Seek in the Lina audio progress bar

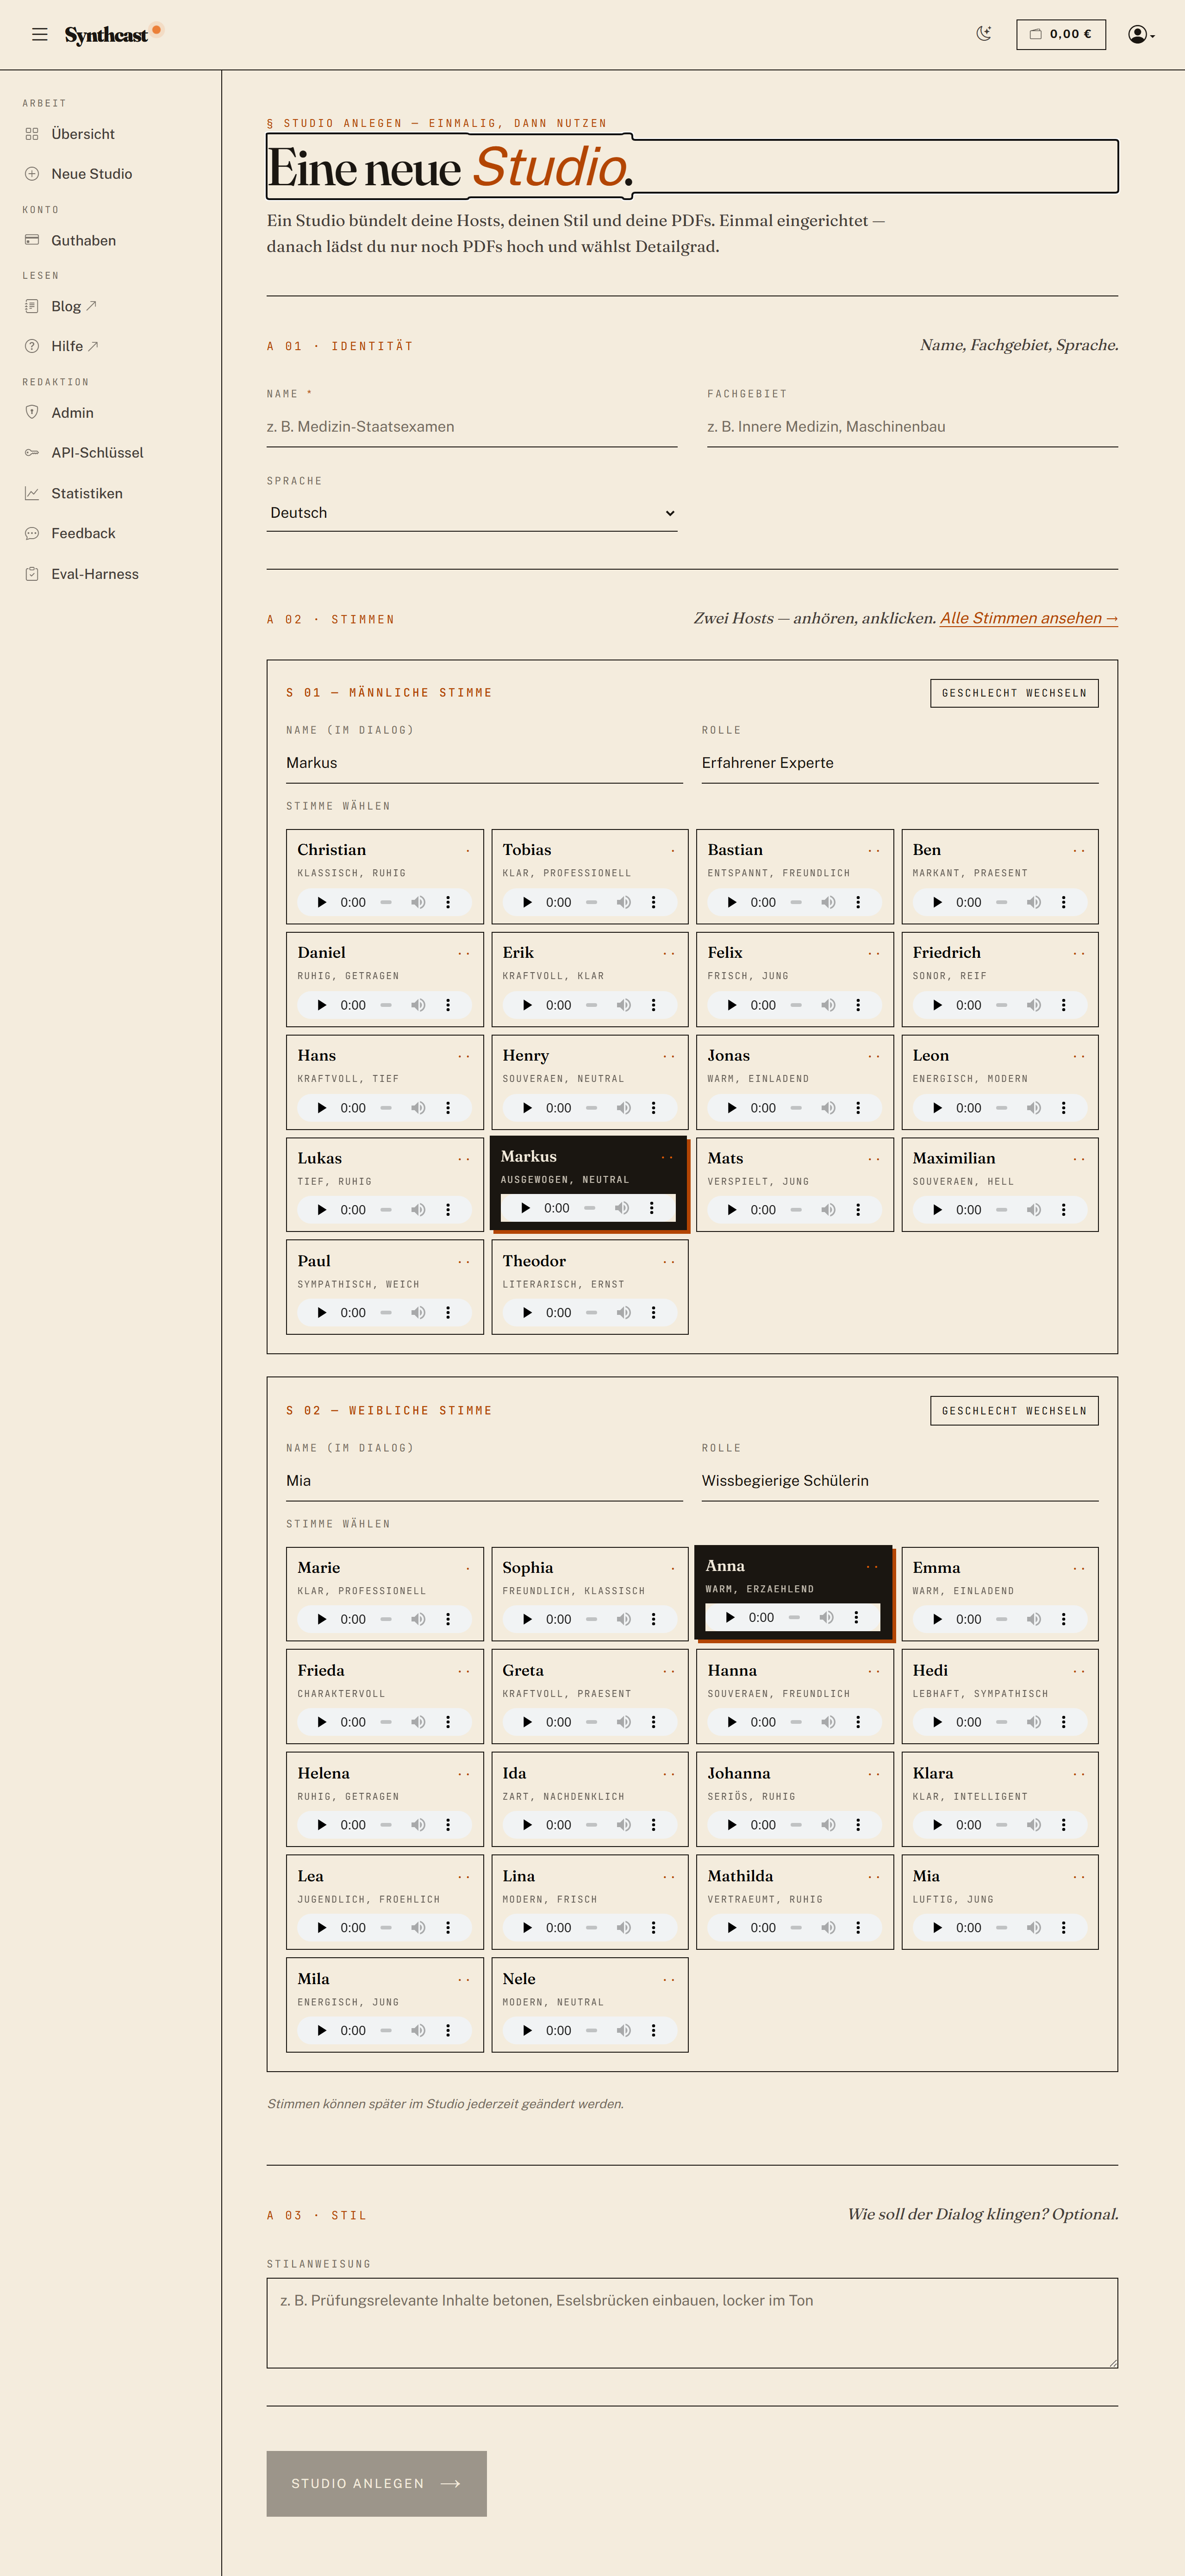point(592,1929)
